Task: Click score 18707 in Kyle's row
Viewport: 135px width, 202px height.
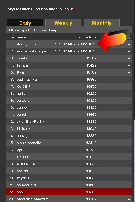Action: tap(91, 72)
